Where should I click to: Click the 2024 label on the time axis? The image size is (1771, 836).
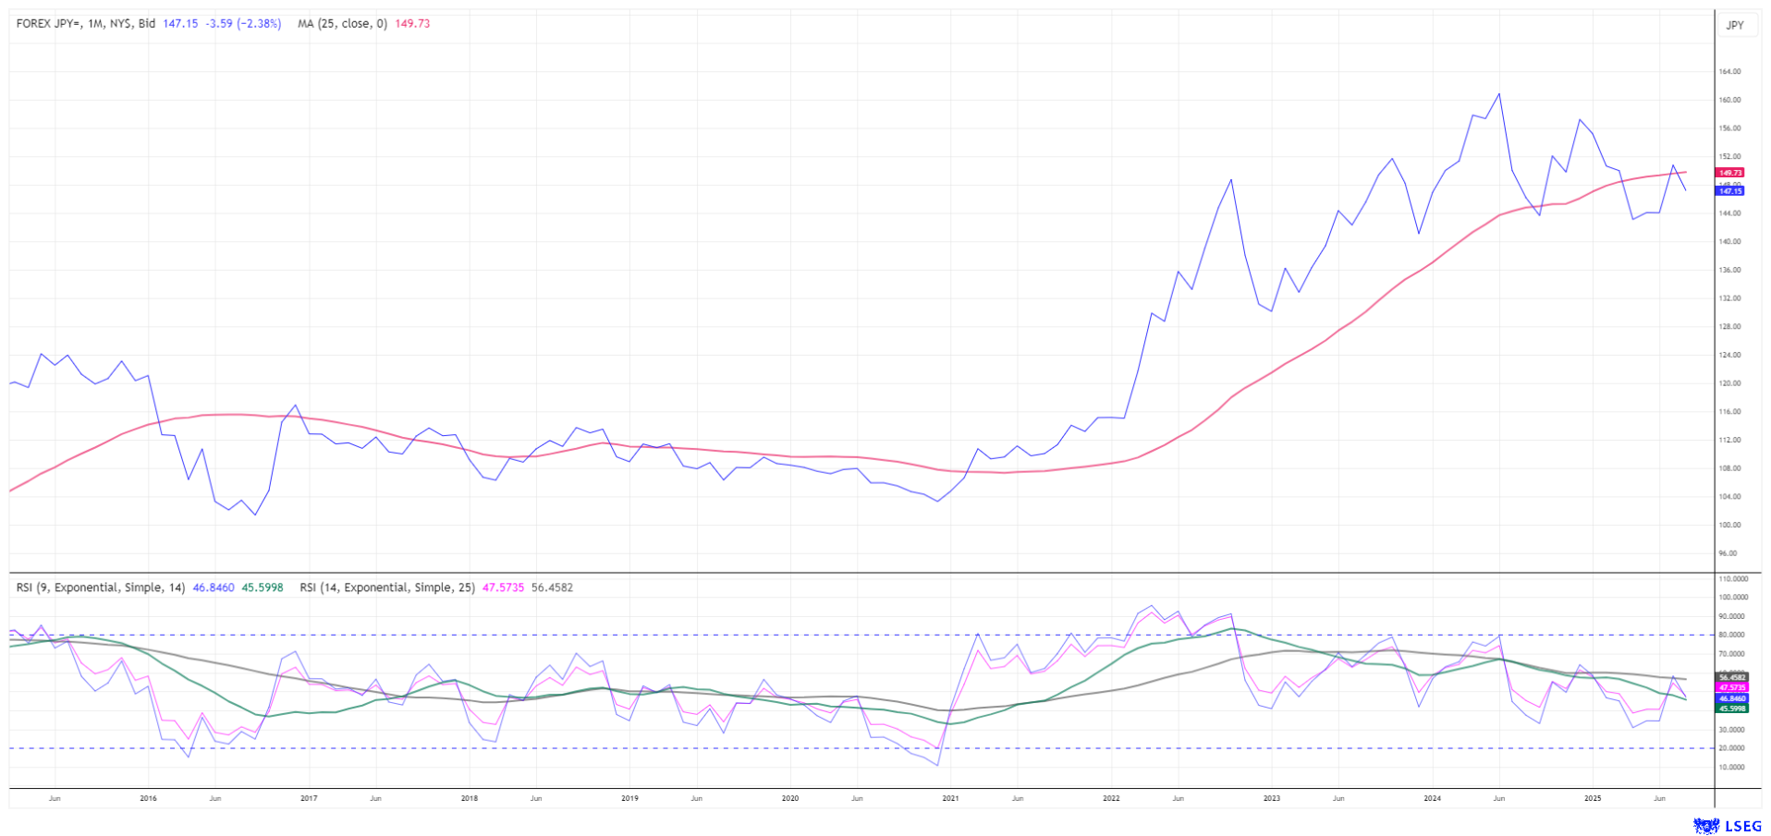pos(1432,798)
